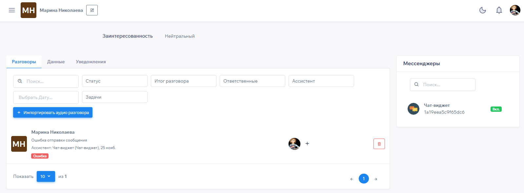
Task: Open user profile avatar in header
Action: click(515, 10)
